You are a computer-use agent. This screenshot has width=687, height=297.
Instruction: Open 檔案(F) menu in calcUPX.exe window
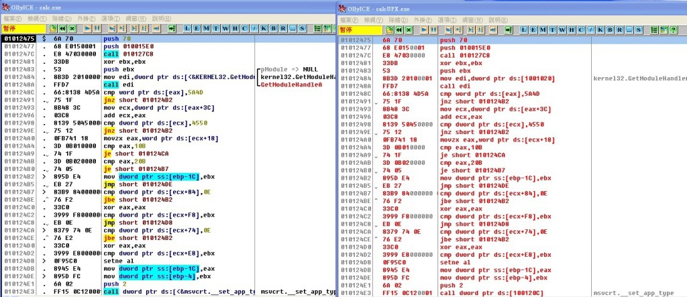[349, 19]
